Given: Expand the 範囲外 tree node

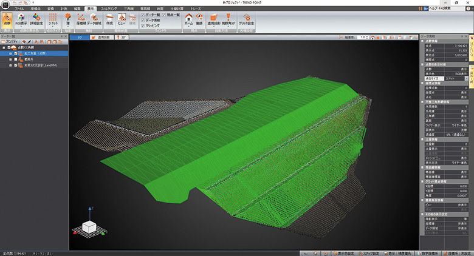Looking at the screenshot, I should tap(10, 59).
